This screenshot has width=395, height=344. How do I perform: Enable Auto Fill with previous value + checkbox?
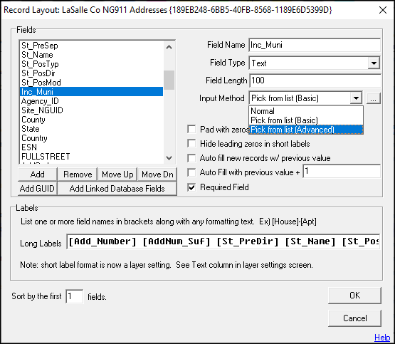(x=191, y=172)
